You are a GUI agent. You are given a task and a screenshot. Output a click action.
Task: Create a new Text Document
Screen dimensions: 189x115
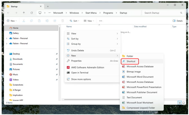142,98
